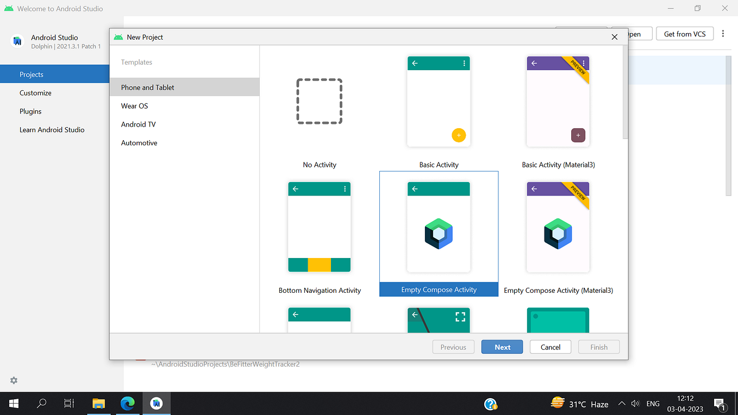Screen dimensions: 738x415
Task: Switch to the Customize section
Action: tap(35, 92)
